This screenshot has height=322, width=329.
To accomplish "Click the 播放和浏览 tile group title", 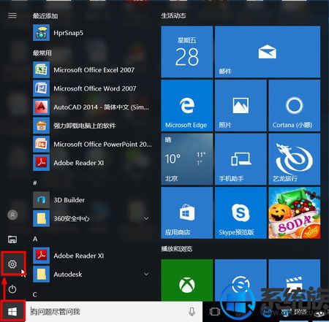I will 176,249.
